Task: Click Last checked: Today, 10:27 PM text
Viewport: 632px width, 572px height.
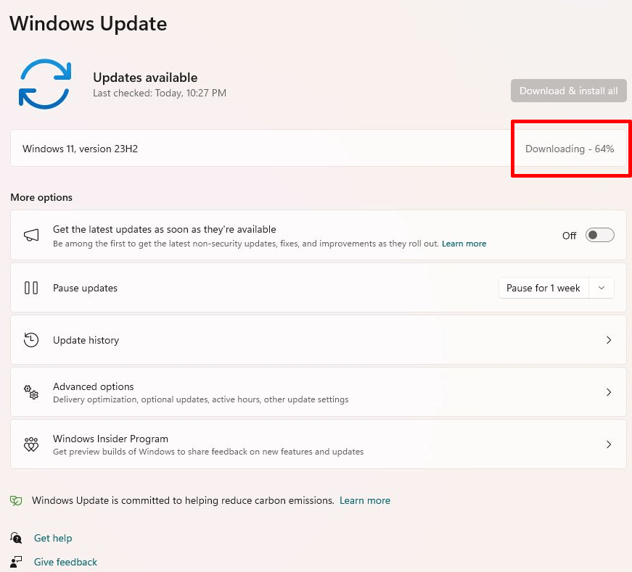Action: tap(160, 93)
